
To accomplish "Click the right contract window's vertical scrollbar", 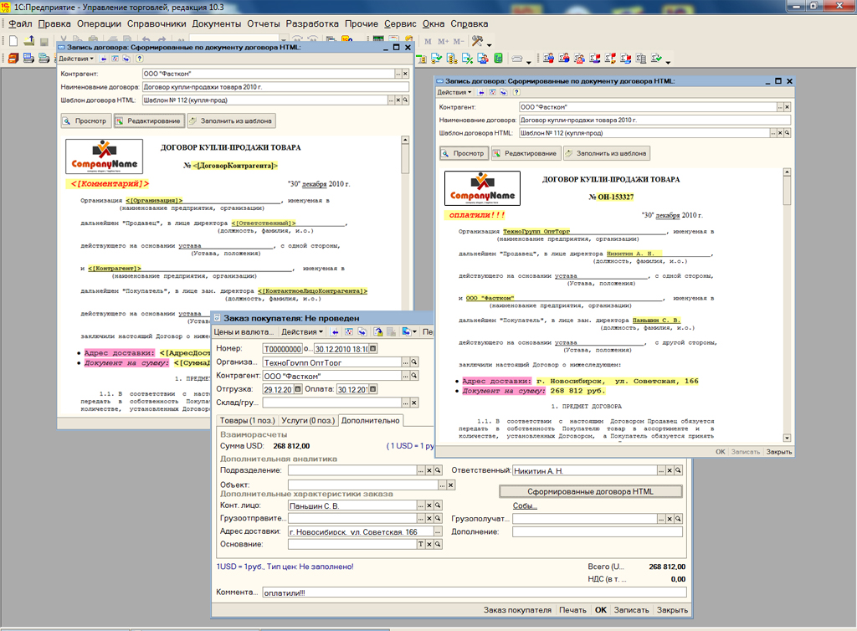I will tap(787, 301).
